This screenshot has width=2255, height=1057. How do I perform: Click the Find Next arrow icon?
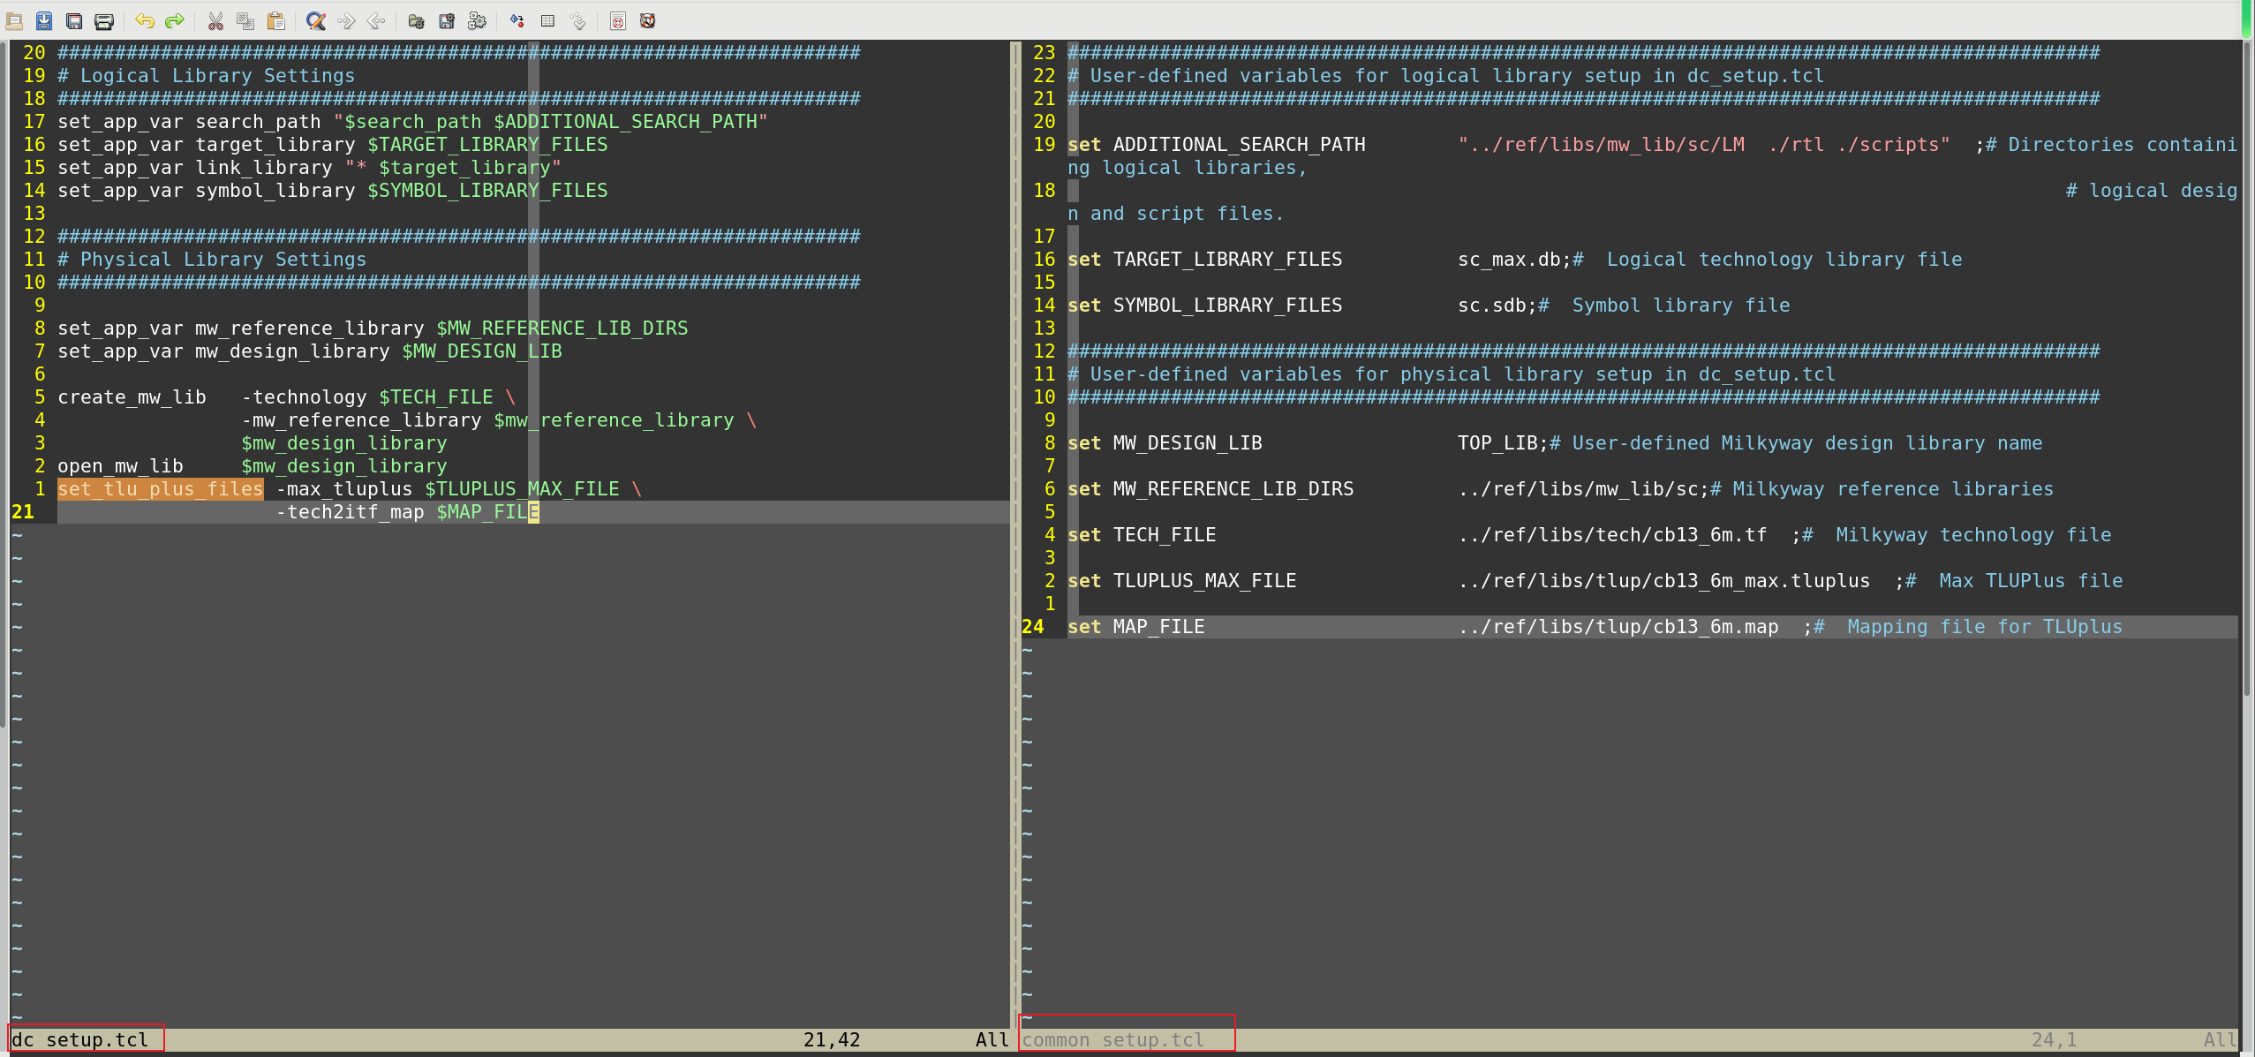346,20
